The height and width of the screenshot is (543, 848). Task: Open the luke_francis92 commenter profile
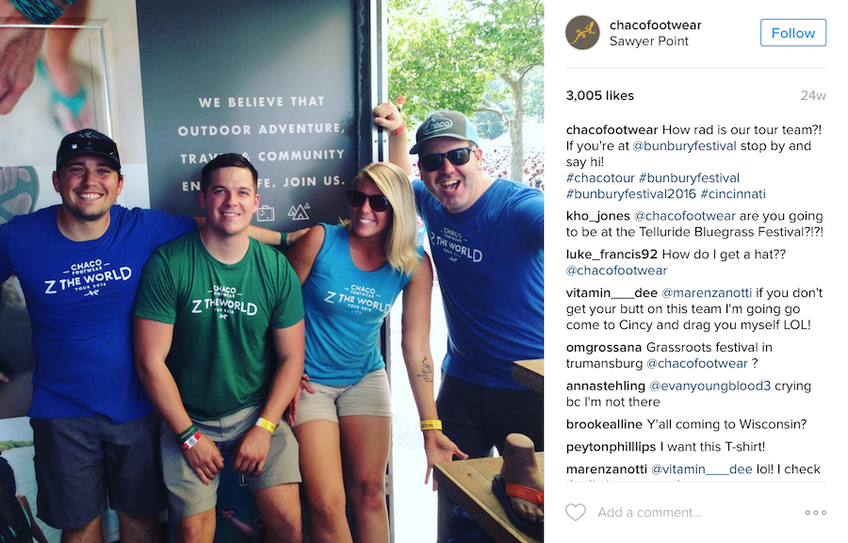coord(612,255)
